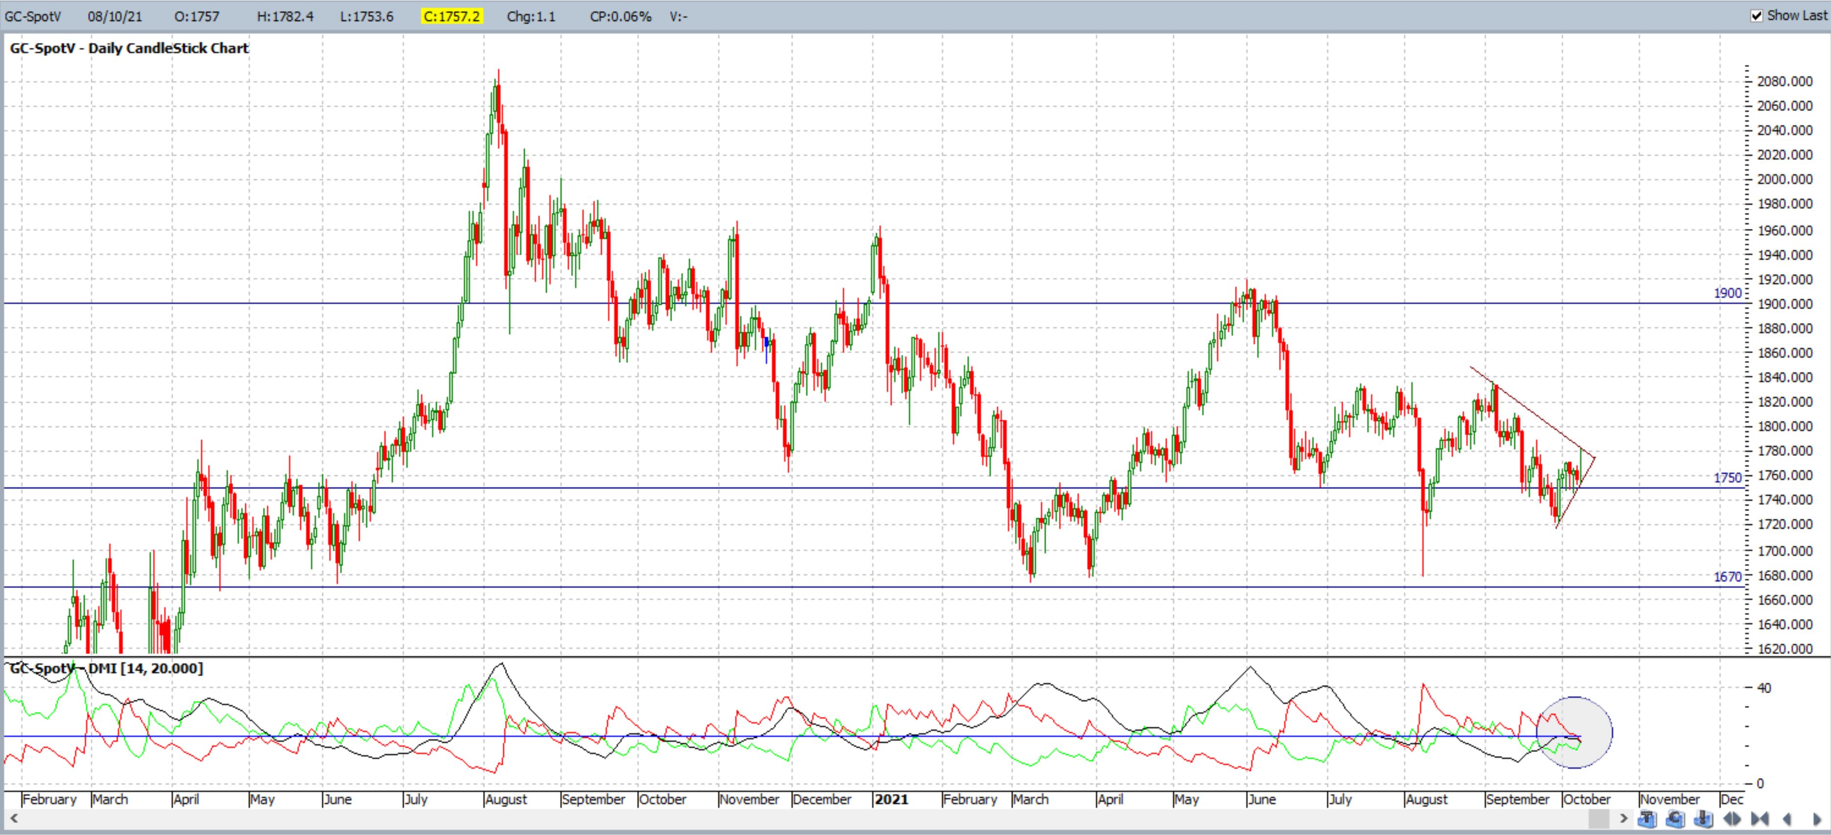1831x835 pixels.
Task: Click the open value O:1757
Action: click(x=197, y=16)
